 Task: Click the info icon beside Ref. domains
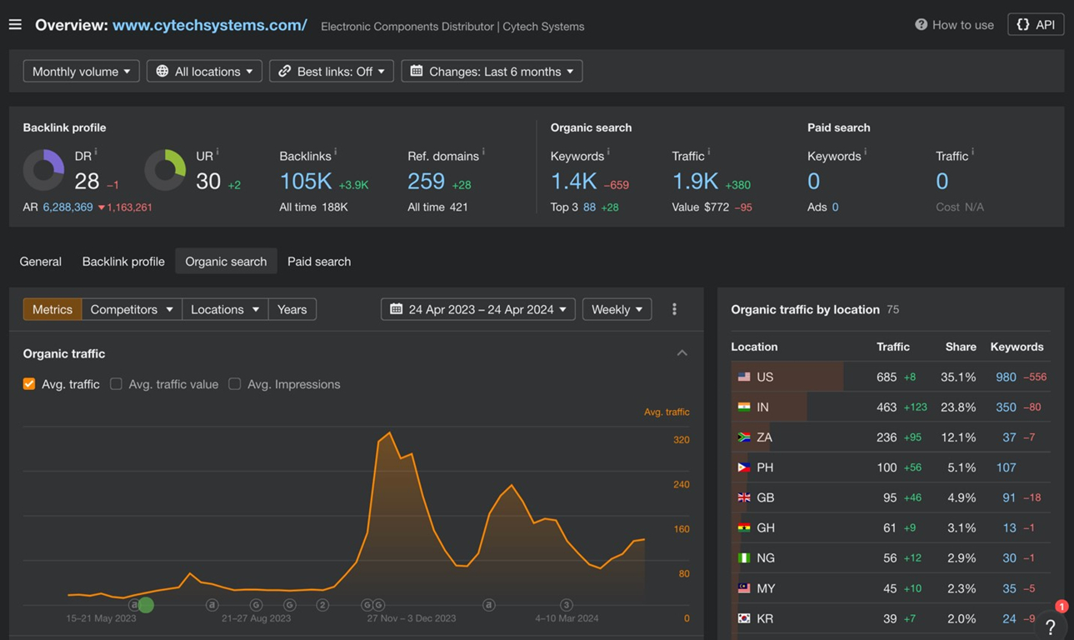(483, 152)
